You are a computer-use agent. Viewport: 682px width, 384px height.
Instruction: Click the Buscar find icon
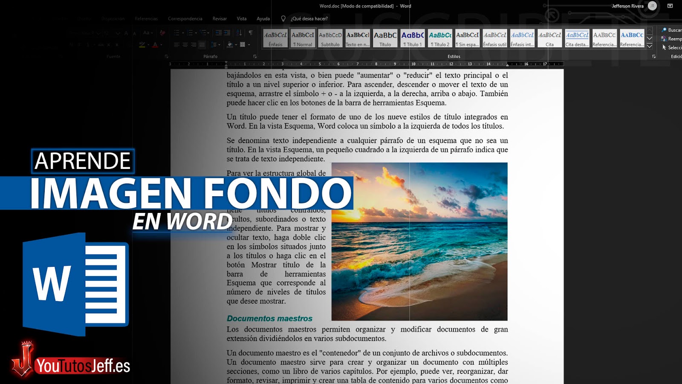(664, 30)
